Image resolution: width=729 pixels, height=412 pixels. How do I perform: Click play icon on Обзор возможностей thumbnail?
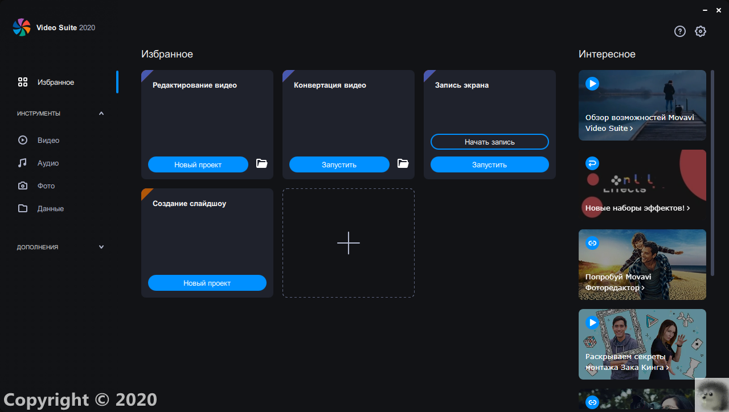point(592,84)
